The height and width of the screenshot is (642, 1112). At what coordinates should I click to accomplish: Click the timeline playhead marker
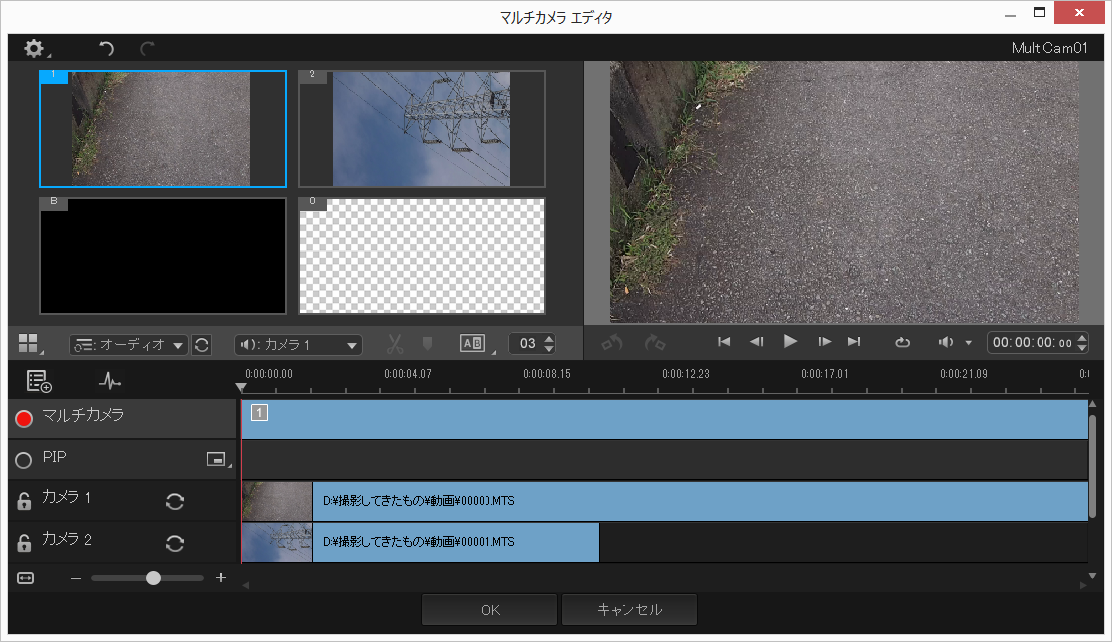click(241, 388)
